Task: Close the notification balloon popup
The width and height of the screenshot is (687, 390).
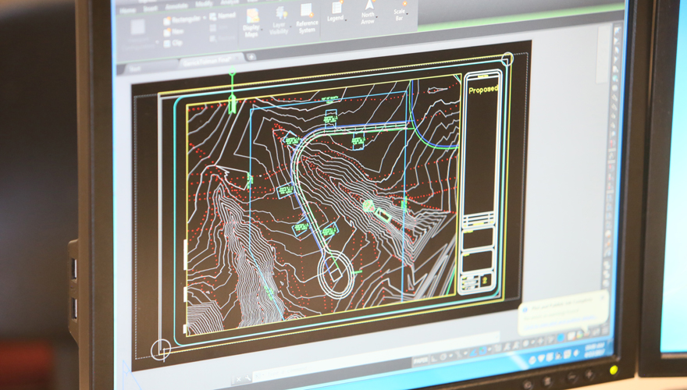Action: coord(603,296)
